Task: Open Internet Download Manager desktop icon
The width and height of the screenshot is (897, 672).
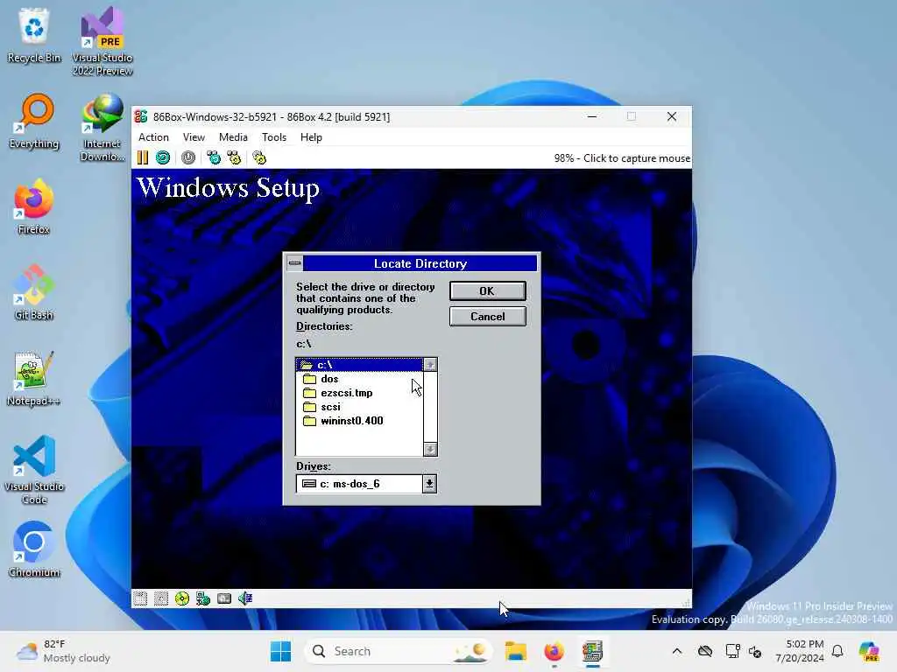Action: tap(102, 128)
